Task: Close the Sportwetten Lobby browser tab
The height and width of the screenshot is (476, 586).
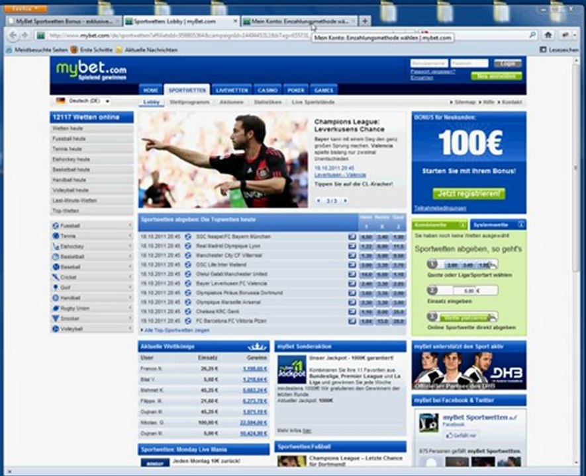Action: point(236,21)
